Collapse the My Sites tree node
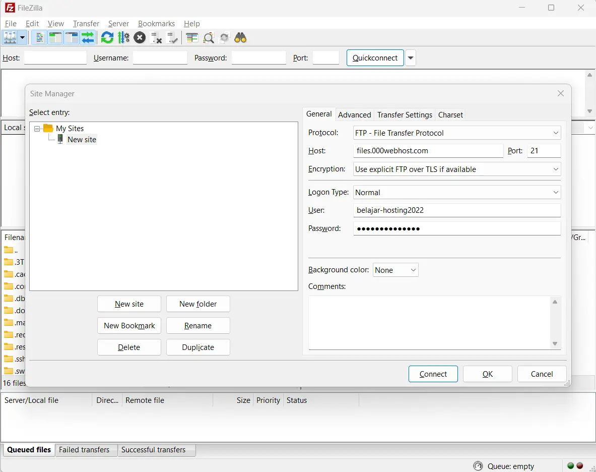 (x=37, y=129)
